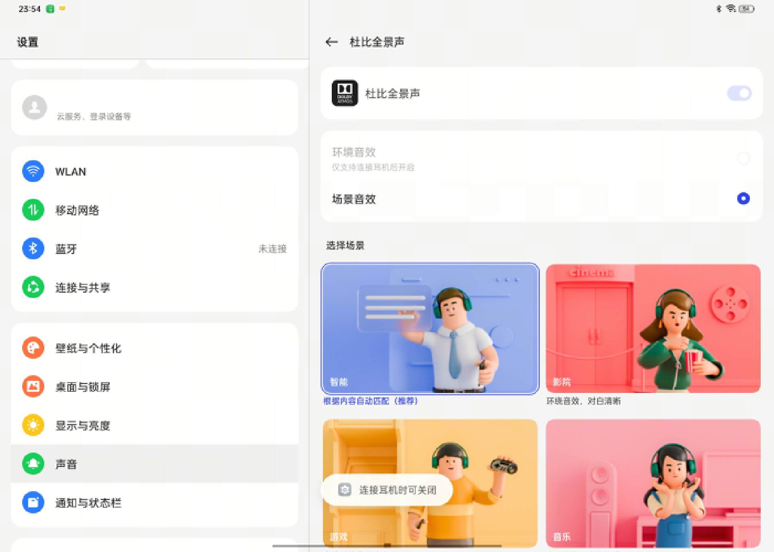Go back using the arrow at 杜比全景声 header

pos(331,41)
